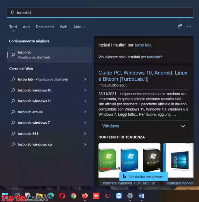The width and height of the screenshot is (199, 202).
Task: Open TeamViewer from the taskbar
Action: pyautogui.click(x=119, y=196)
